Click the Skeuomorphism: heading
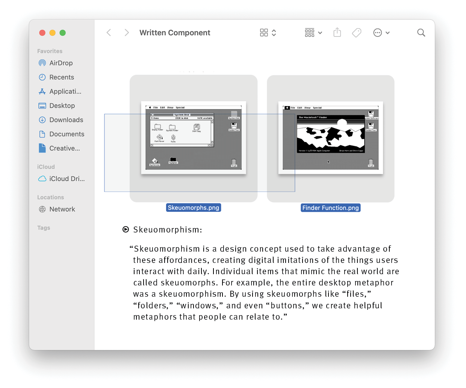The height and width of the screenshot is (388, 466). coord(168,229)
